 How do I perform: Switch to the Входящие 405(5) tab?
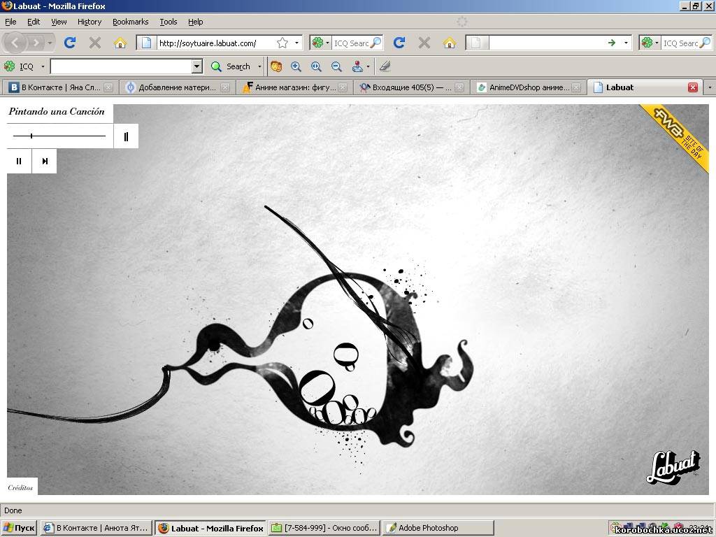(411, 87)
